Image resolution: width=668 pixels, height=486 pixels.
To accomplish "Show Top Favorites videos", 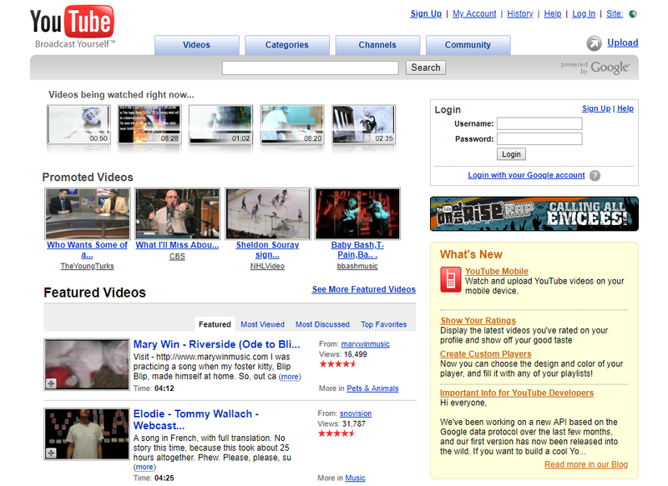I will pos(383,324).
